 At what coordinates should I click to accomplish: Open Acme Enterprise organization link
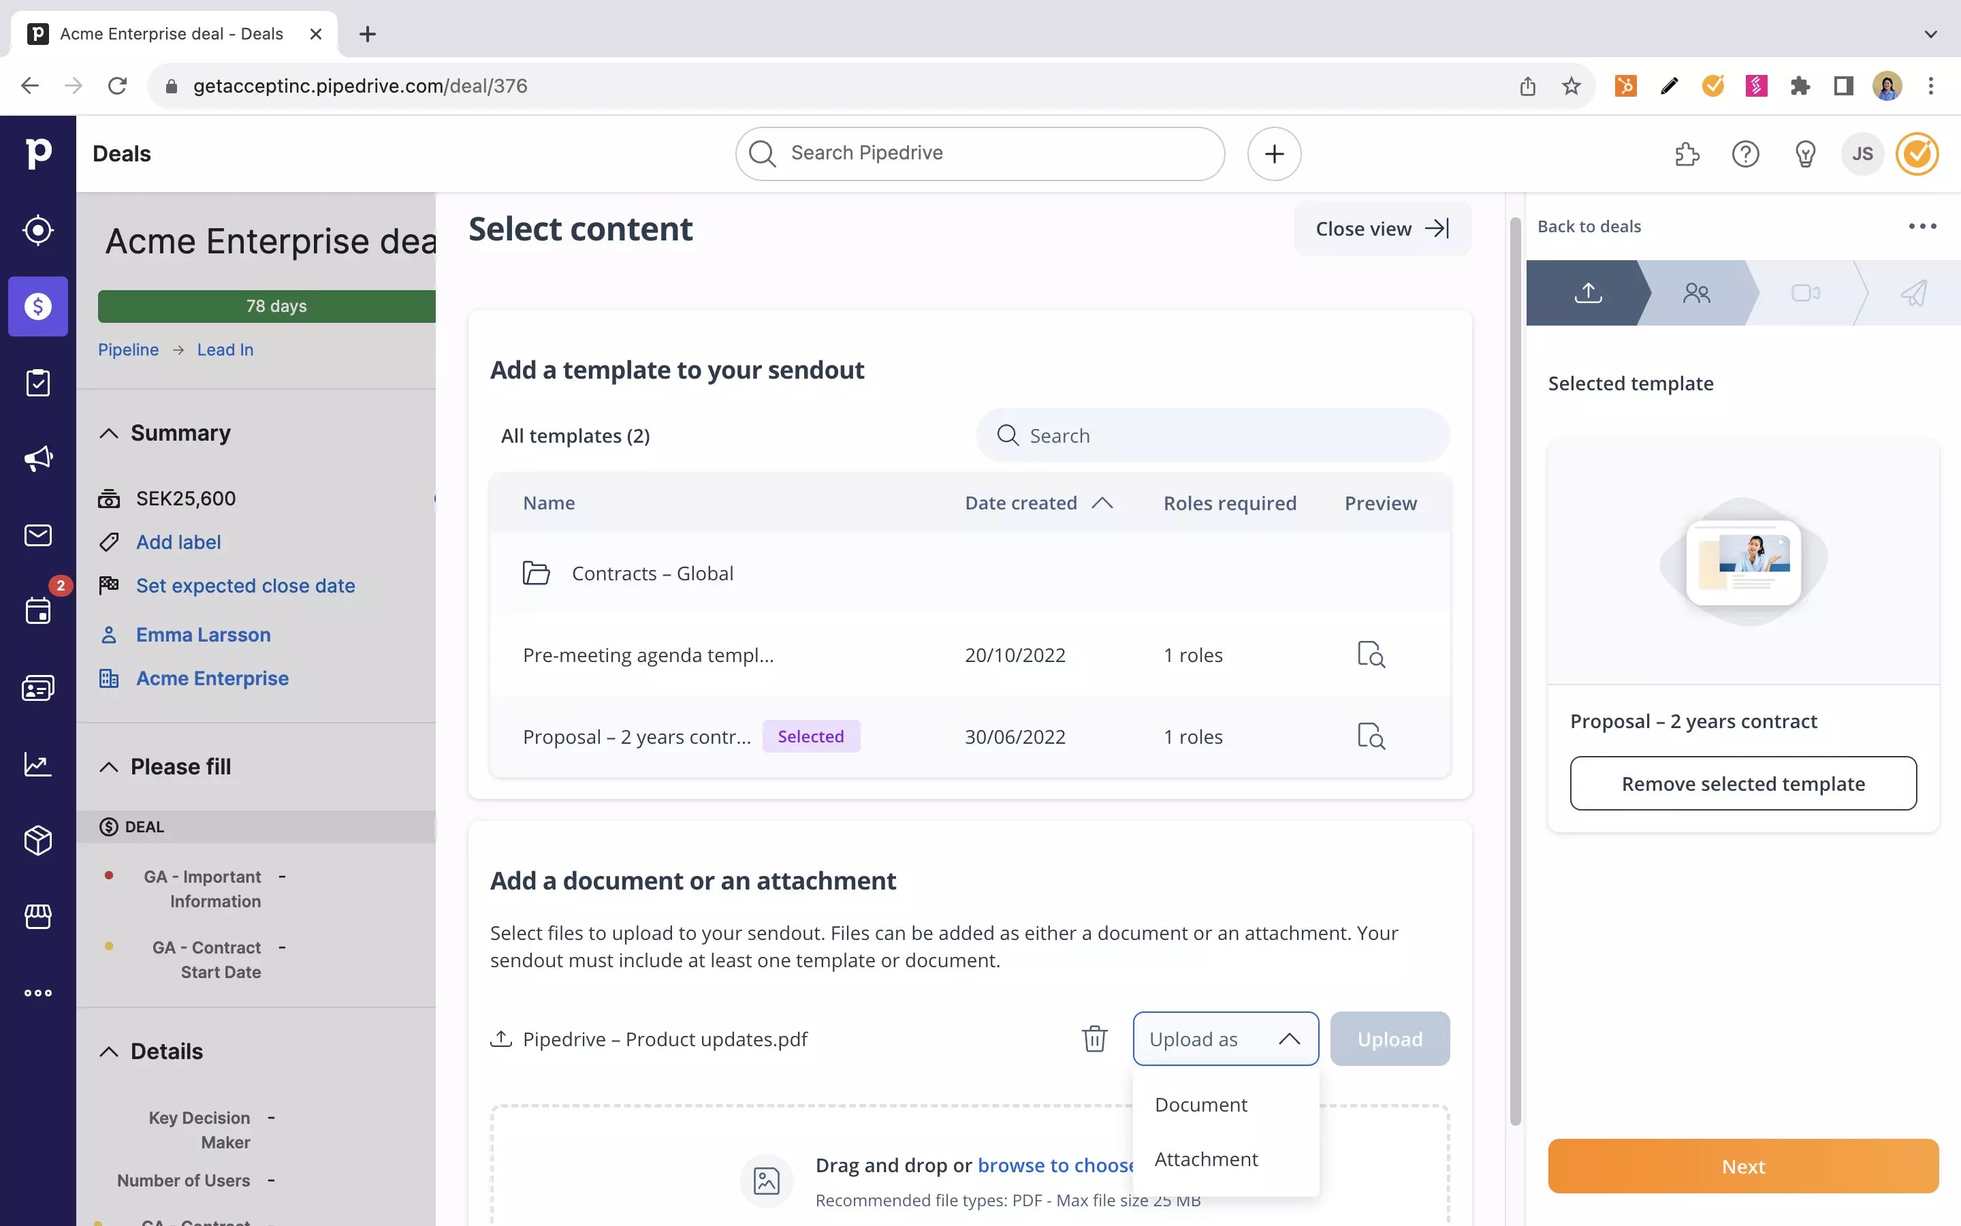pyautogui.click(x=212, y=678)
